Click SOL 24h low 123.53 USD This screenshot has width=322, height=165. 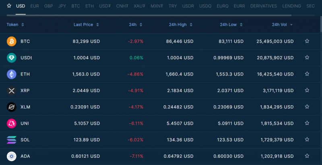click(230, 140)
